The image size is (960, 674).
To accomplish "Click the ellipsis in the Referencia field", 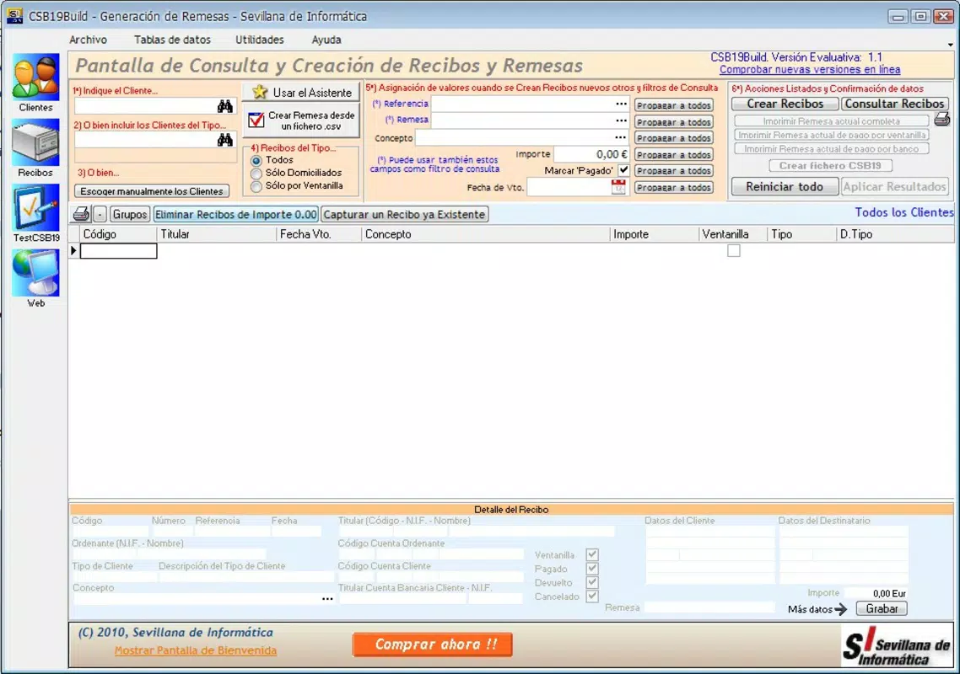I will pyautogui.click(x=621, y=104).
